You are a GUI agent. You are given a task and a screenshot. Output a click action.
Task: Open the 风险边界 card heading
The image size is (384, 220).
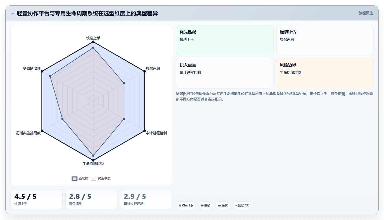288,65
